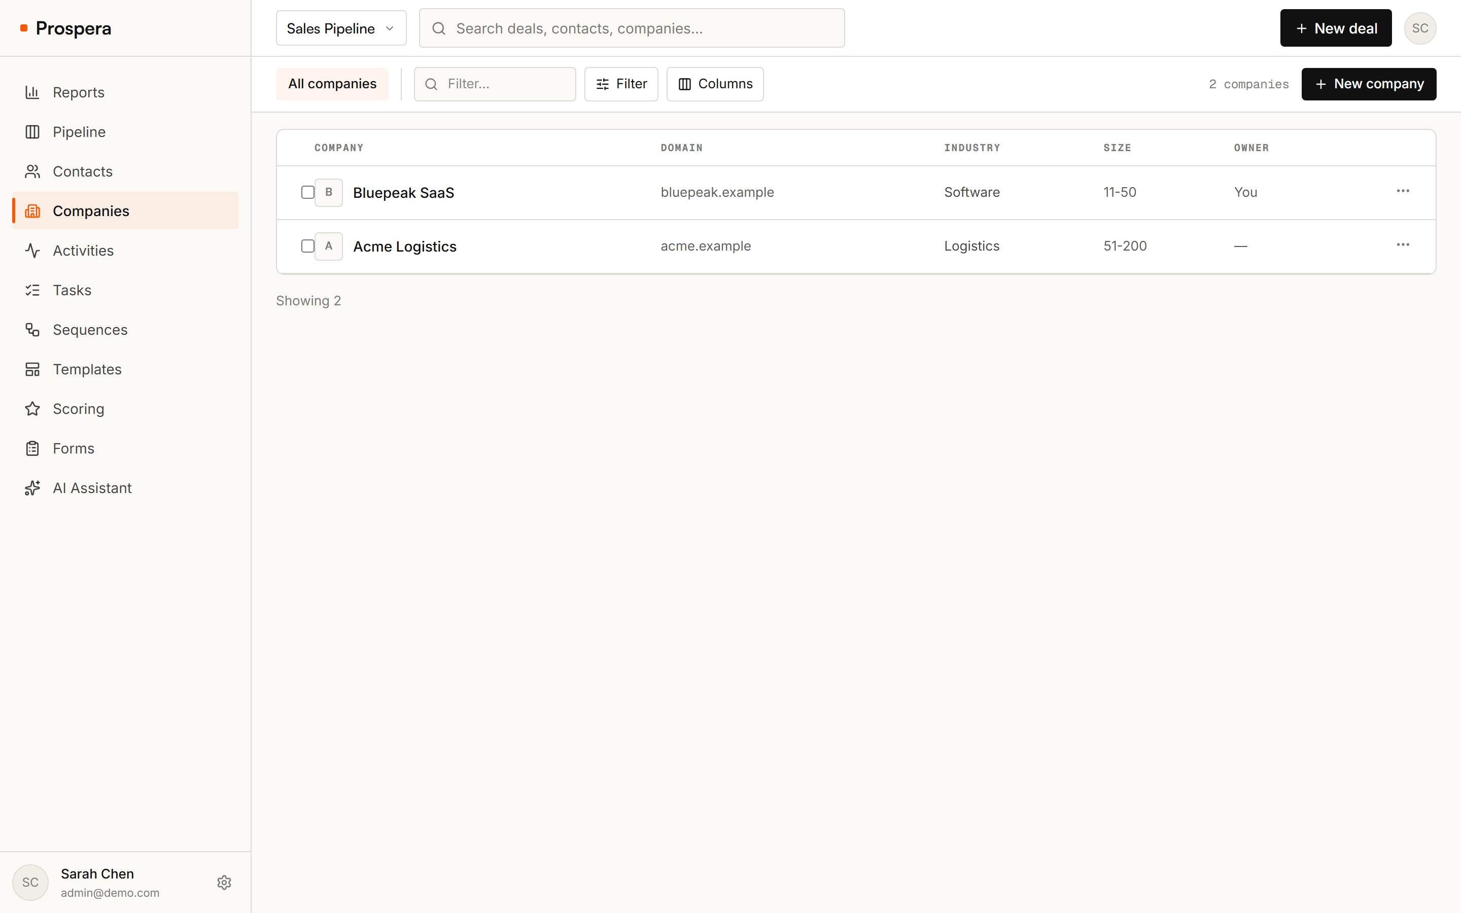Open the Filter options button

coord(620,84)
